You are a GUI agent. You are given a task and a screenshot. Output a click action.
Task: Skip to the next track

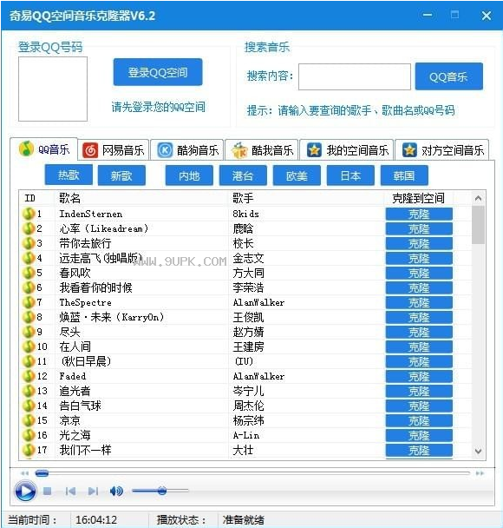(x=93, y=492)
